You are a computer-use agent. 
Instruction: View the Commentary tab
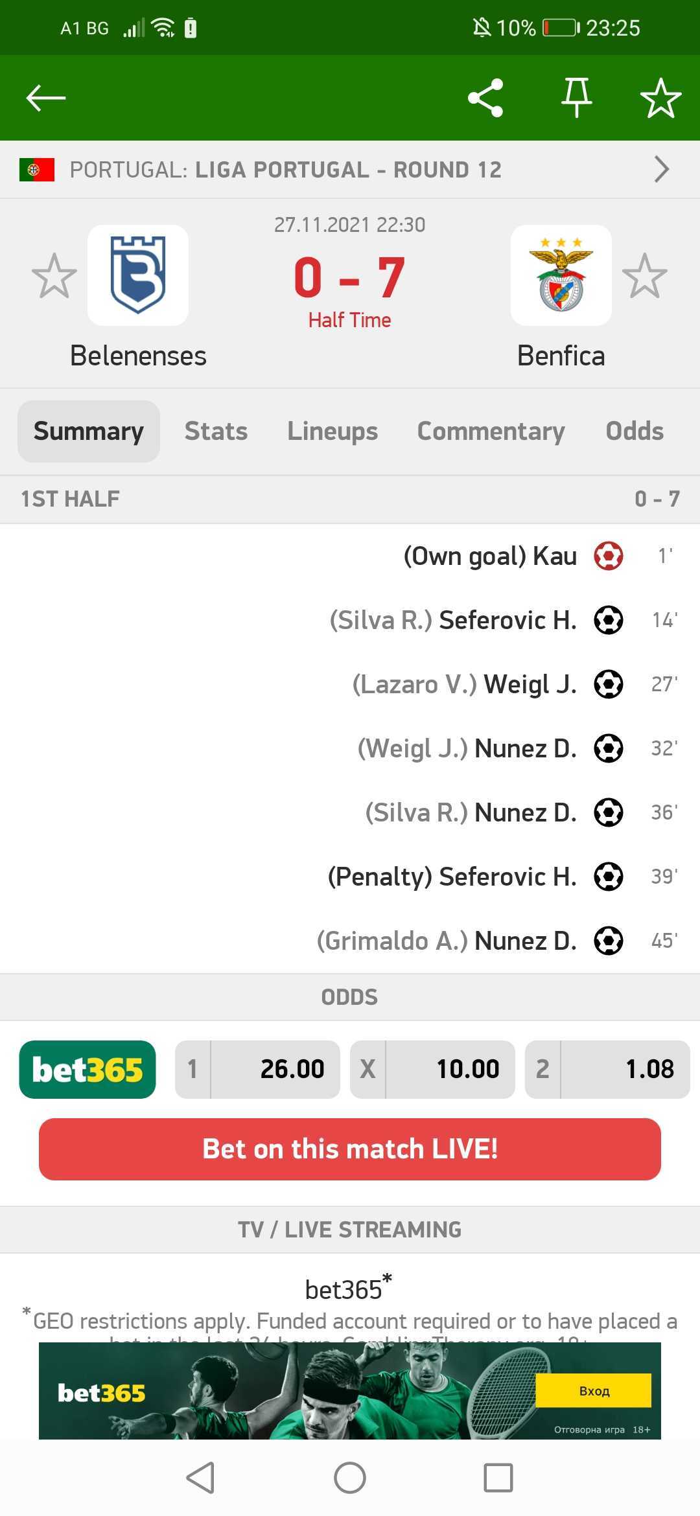point(491,431)
